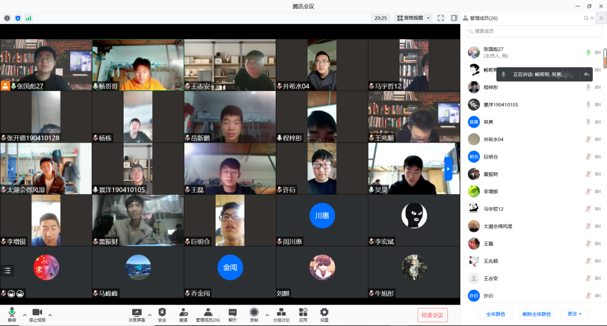The width and height of the screenshot is (607, 326).
Task: Click the Share Screen (共享屏幕) icon
Action: coord(137,313)
